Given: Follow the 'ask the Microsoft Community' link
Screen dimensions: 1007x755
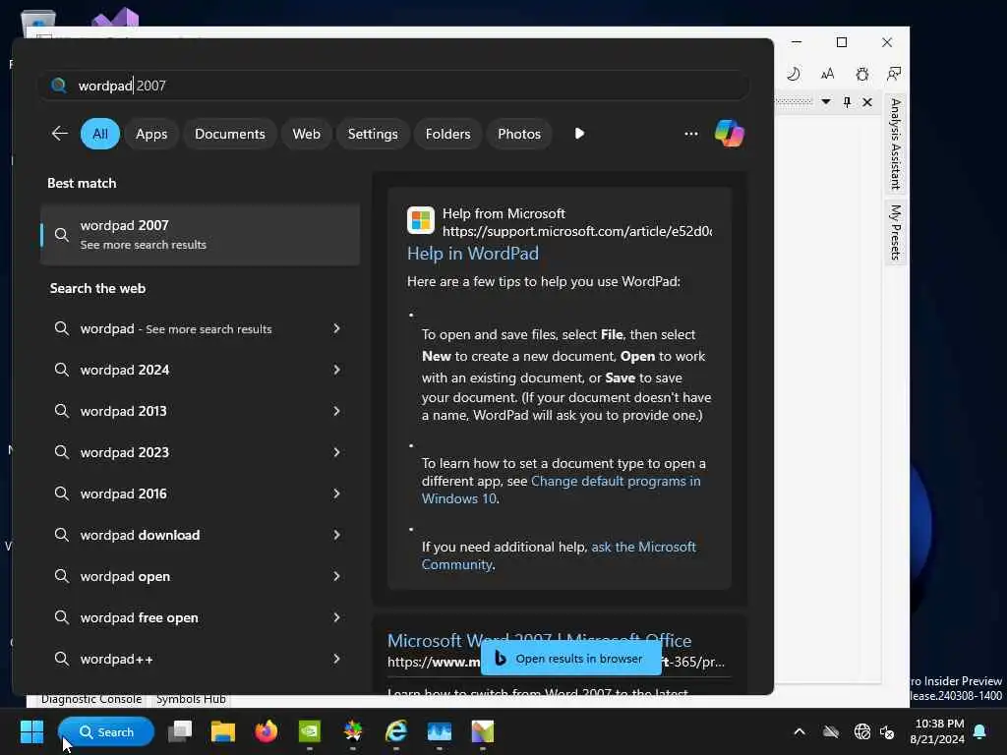Looking at the screenshot, I should [559, 555].
